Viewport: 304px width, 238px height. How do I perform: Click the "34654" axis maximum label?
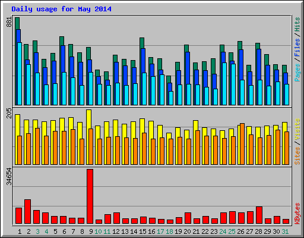click(x=9, y=176)
